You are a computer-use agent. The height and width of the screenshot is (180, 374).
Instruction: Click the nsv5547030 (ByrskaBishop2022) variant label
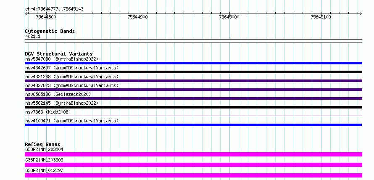tap(62, 59)
